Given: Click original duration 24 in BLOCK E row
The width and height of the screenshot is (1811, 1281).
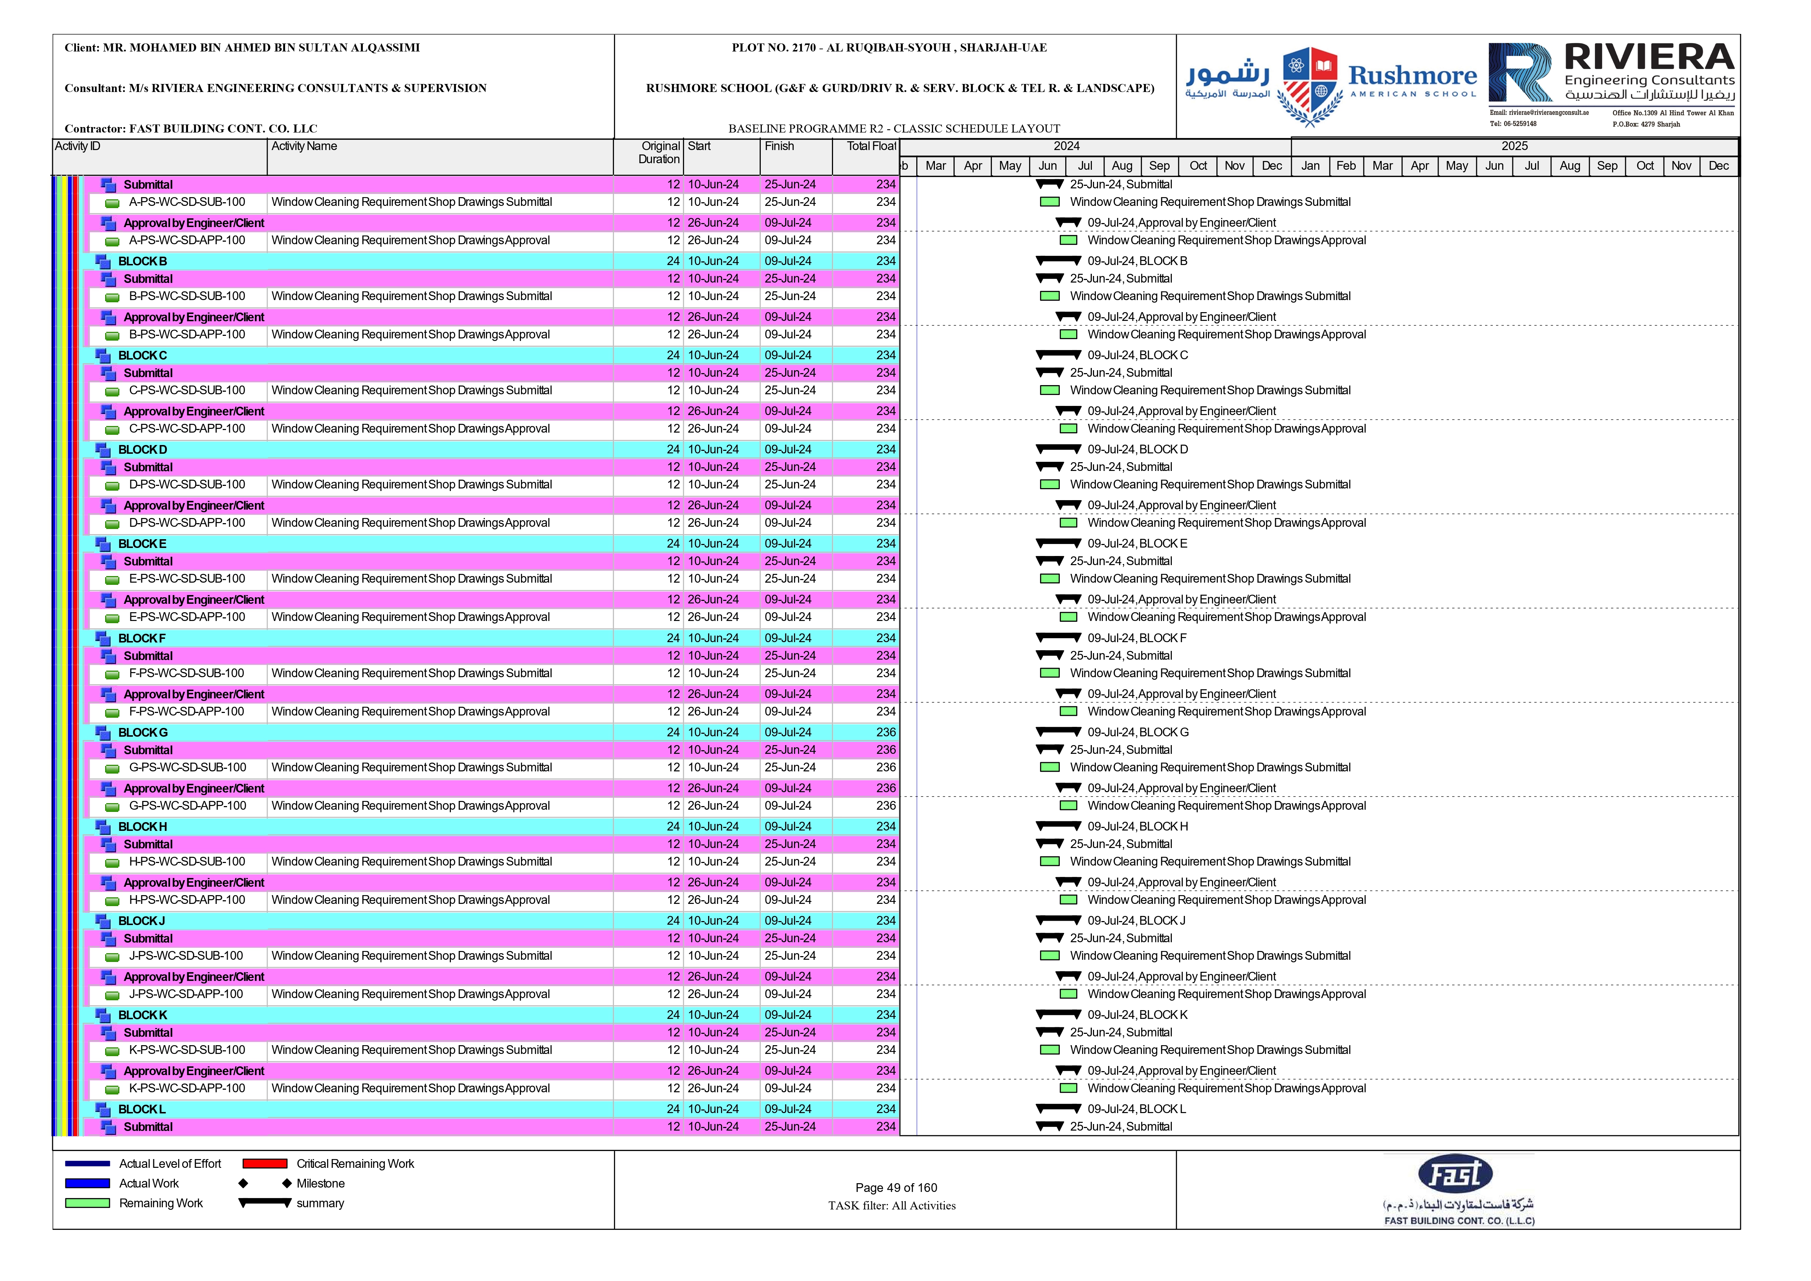Looking at the screenshot, I should (673, 544).
